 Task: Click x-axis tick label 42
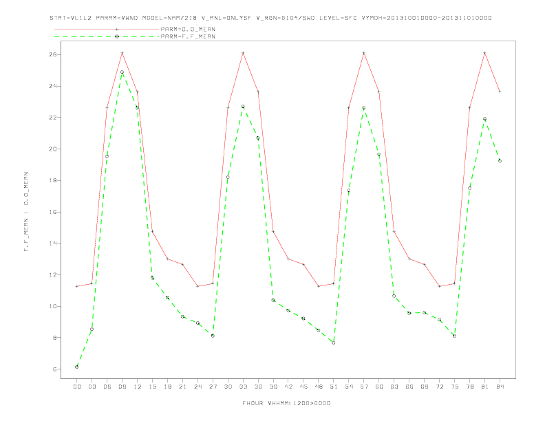pyautogui.click(x=288, y=387)
